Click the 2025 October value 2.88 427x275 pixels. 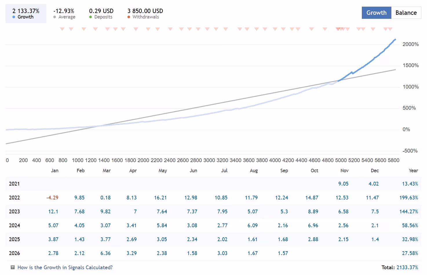coord(313,239)
